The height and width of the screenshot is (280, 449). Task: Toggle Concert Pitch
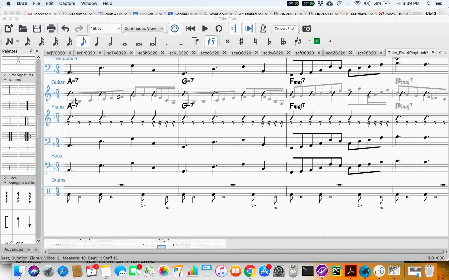tap(285, 28)
